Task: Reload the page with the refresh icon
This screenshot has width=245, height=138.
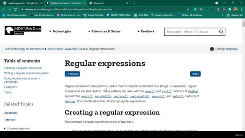Action: click(x=15, y=9)
